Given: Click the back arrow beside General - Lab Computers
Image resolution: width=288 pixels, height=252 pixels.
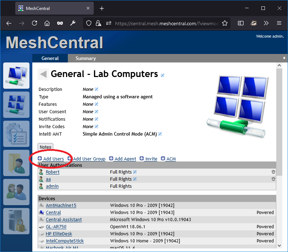Looking at the screenshot, I should pyautogui.click(x=43, y=74).
